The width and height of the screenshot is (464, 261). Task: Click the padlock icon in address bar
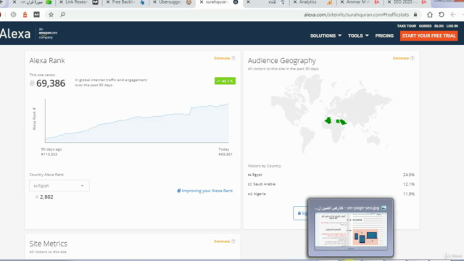[x=415, y=14]
